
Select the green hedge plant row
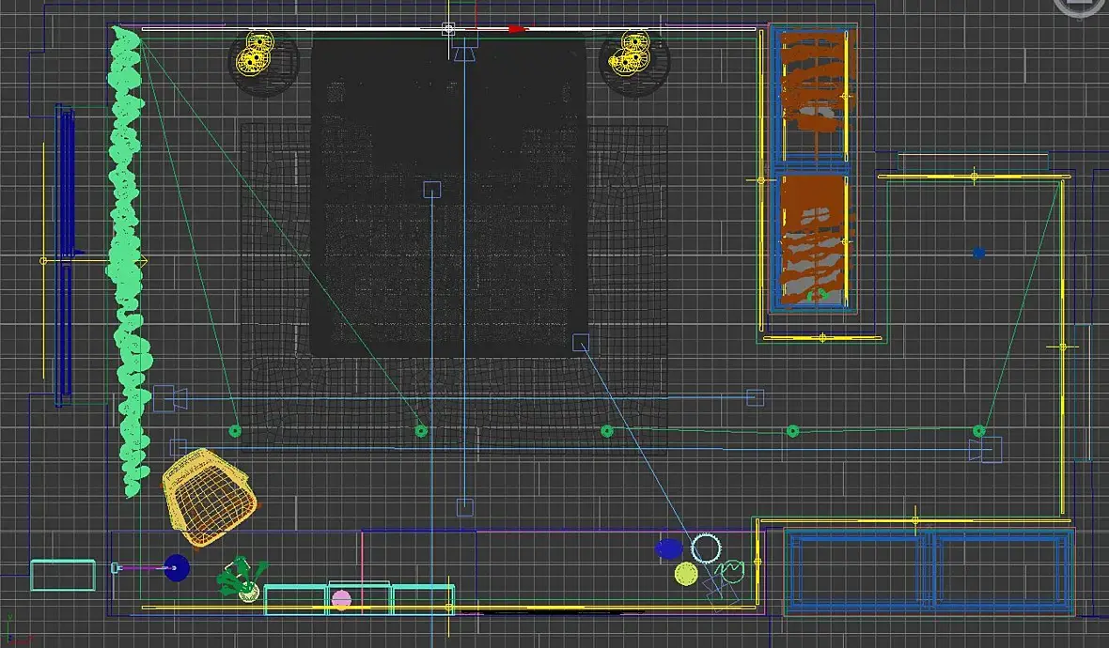(x=128, y=261)
